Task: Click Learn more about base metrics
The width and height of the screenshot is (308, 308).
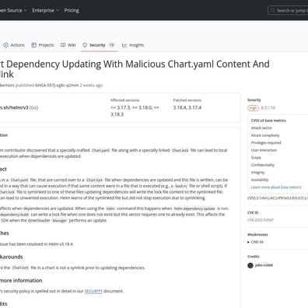Action: tap(276, 187)
